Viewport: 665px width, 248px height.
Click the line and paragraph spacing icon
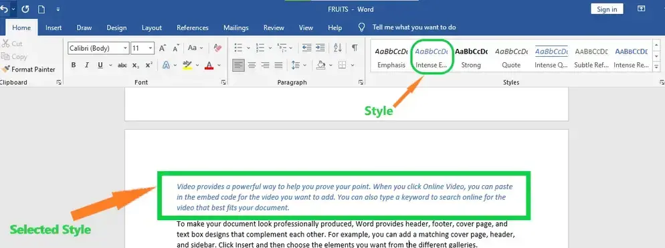pyautogui.click(x=296, y=66)
